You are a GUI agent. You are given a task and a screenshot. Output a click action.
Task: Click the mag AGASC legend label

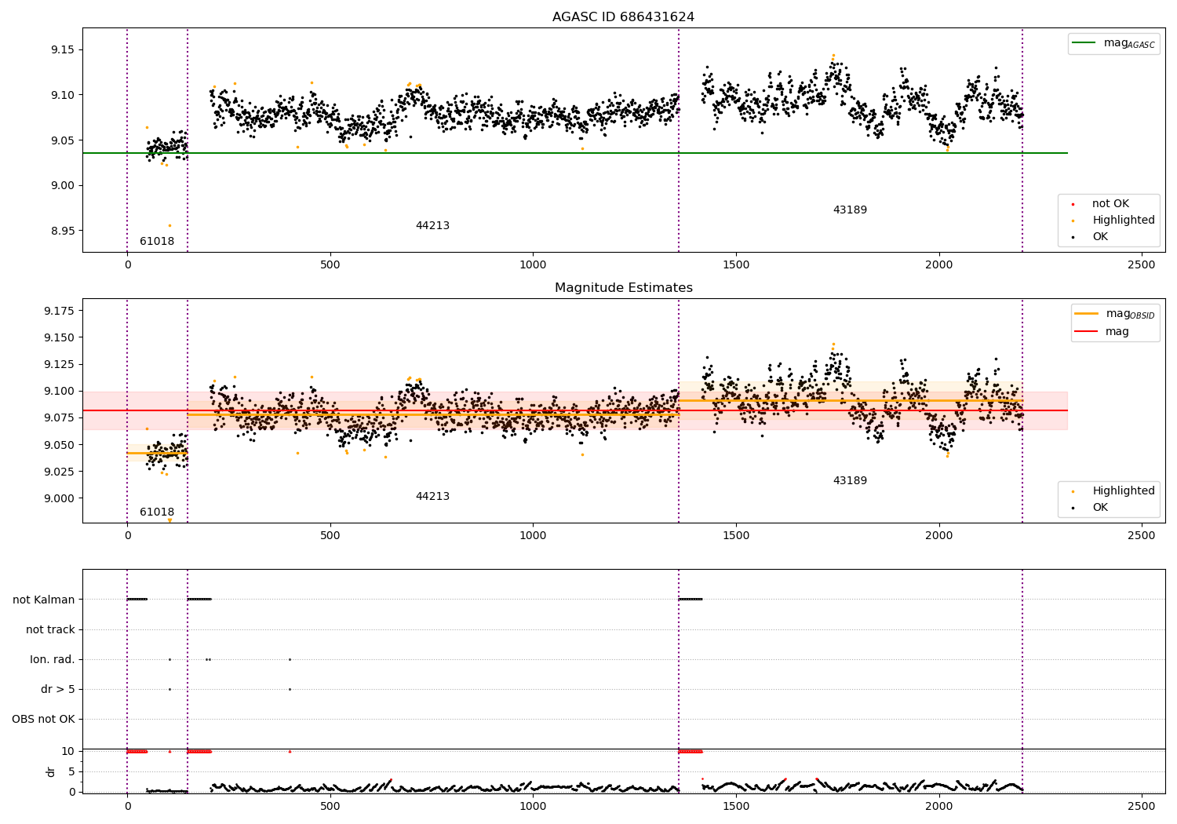pos(1129,43)
